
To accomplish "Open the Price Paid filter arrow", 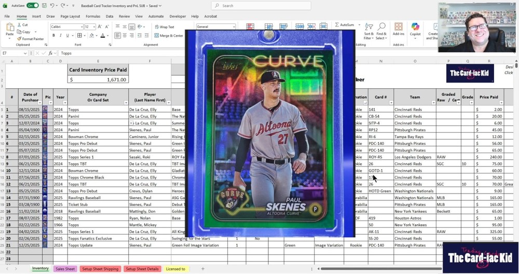I will [x=501, y=103].
